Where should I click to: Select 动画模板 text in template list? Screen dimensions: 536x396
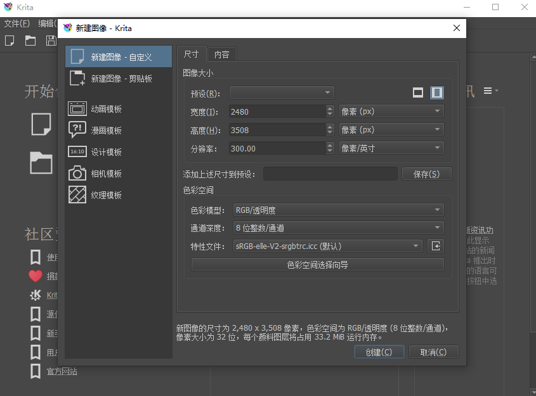107,109
